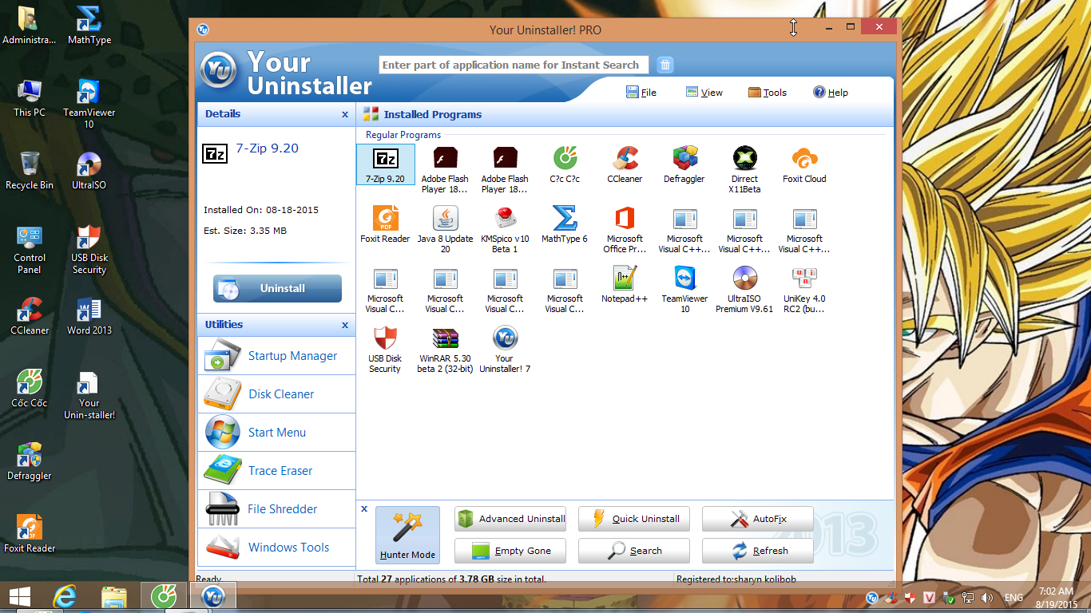Image resolution: width=1091 pixels, height=613 pixels.
Task: Click the Uninstall button in Details
Action: [x=277, y=288]
